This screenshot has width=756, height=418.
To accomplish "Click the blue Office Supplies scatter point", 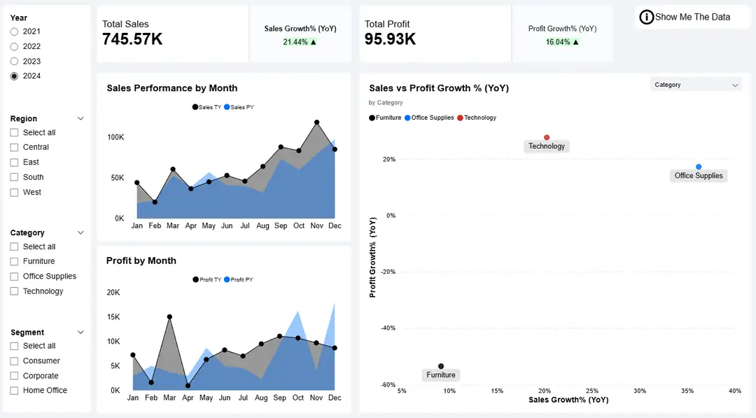I will pyautogui.click(x=698, y=167).
